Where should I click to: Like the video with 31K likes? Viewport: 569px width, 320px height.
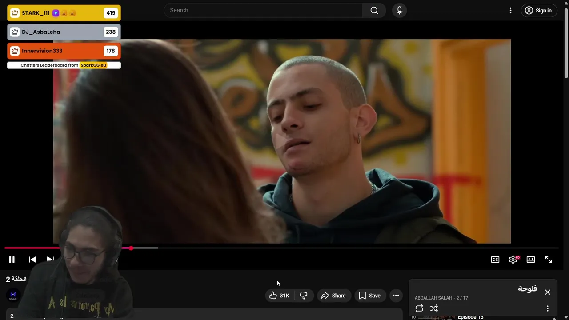pyautogui.click(x=279, y=296)
